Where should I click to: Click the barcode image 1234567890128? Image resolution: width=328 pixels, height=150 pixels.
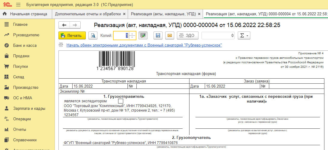click(116, 61)
